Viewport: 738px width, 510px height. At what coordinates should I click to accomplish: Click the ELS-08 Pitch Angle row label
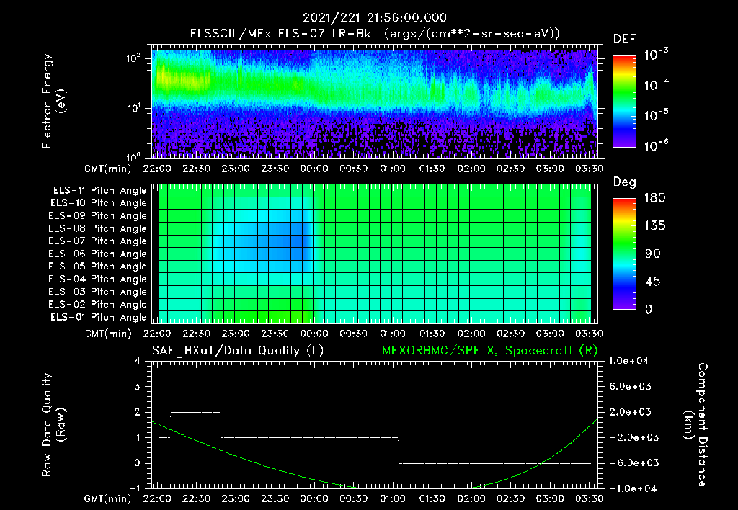(98, 228)
